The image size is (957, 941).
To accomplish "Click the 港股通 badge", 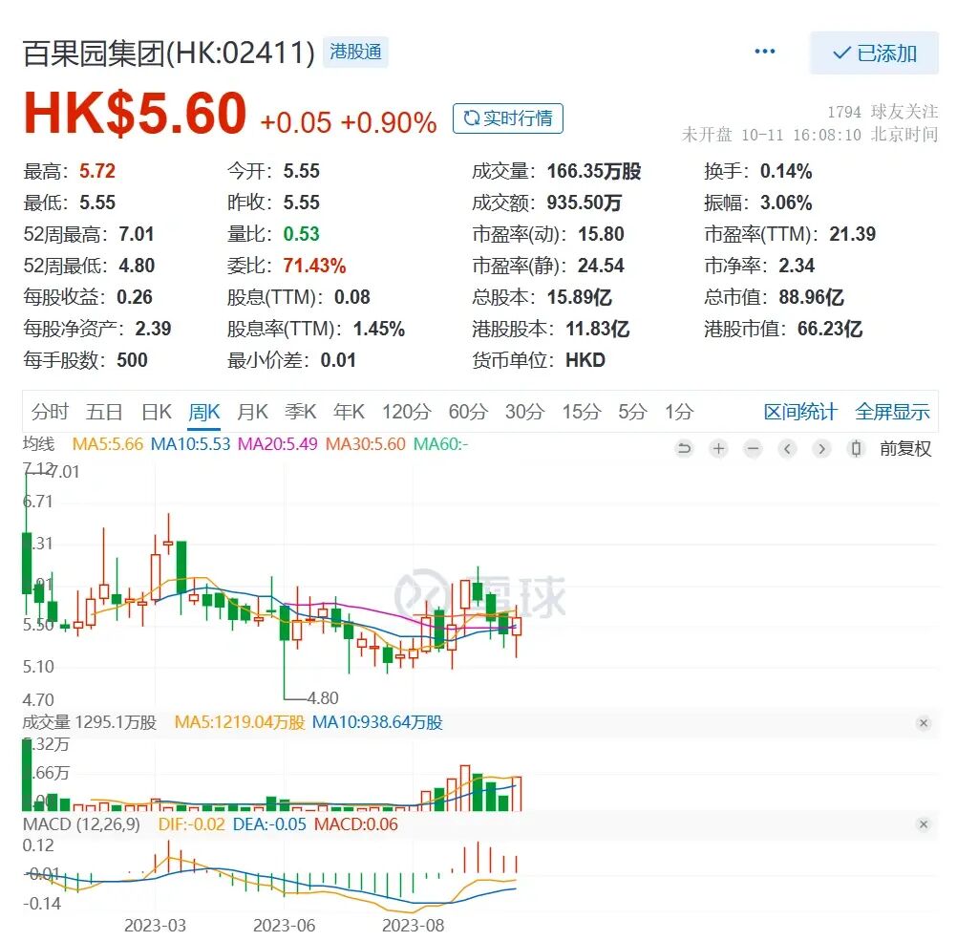I will [355, 52].
